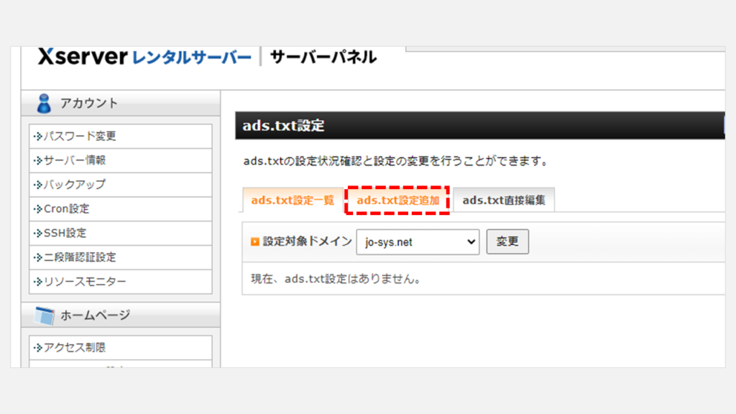Click the サーバーパネル header text
736x414 pixels.
tap(323, 57)
